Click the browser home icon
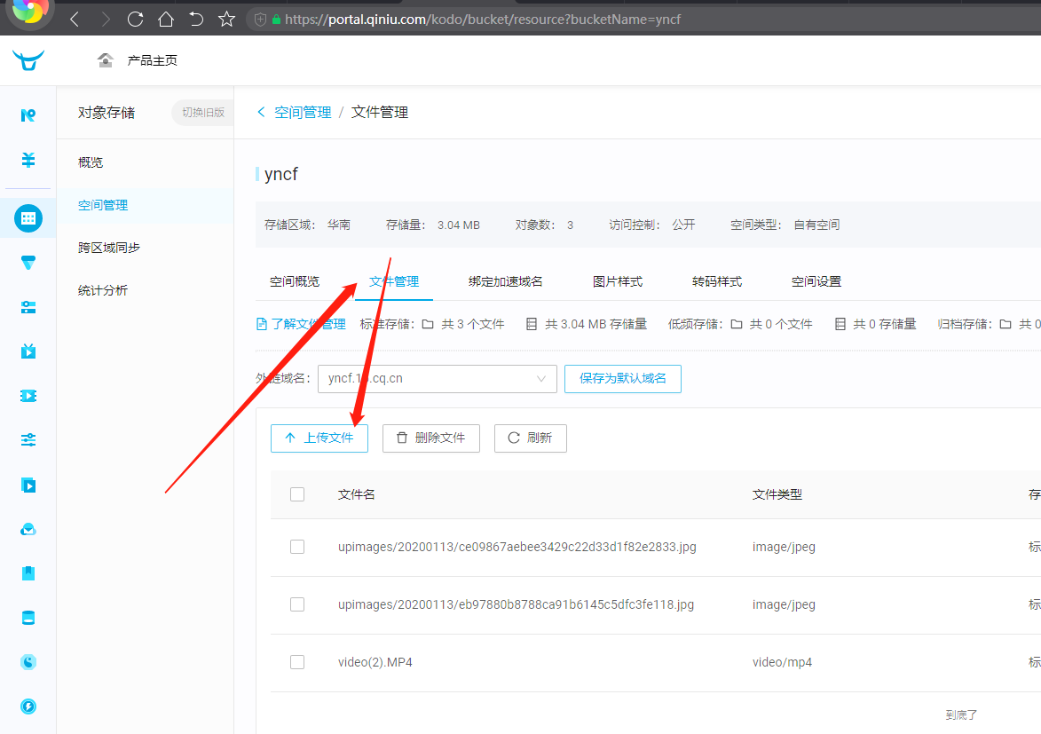This screenshot has width=1041, height=734. [x=166, y=19]
